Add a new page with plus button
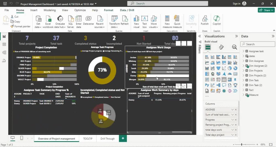Viewport: 276px width, 147px height. coord(123,138)
